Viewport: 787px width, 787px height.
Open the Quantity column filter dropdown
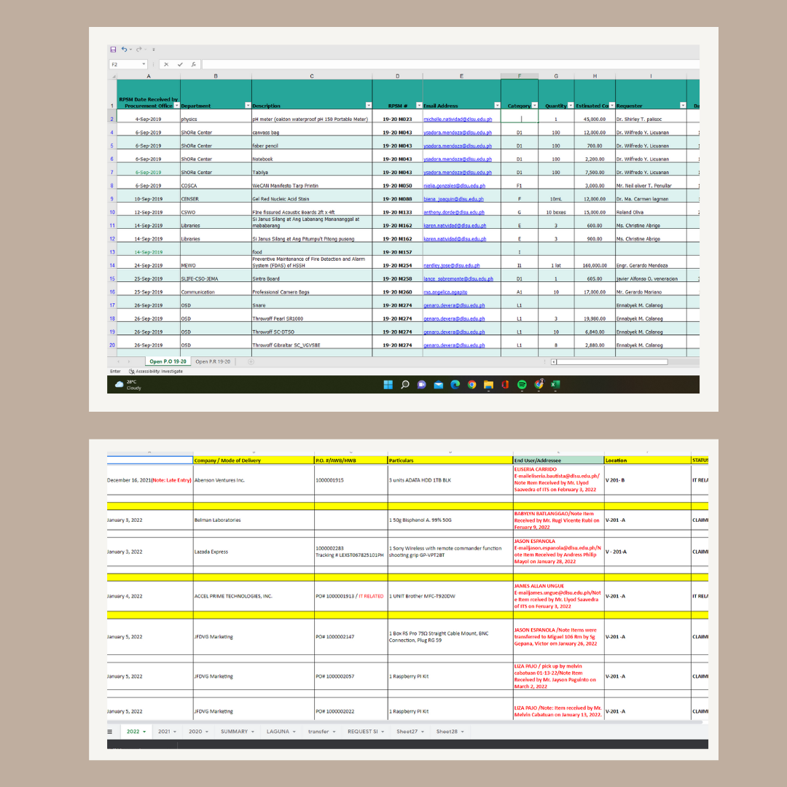tap(571, 106)
